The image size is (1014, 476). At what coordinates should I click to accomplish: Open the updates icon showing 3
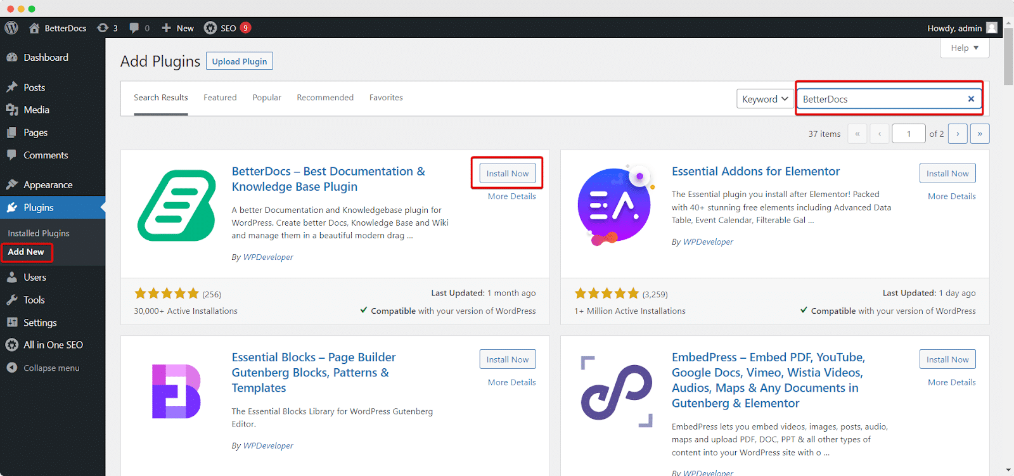pyautogui.click(x=103, y=28)
